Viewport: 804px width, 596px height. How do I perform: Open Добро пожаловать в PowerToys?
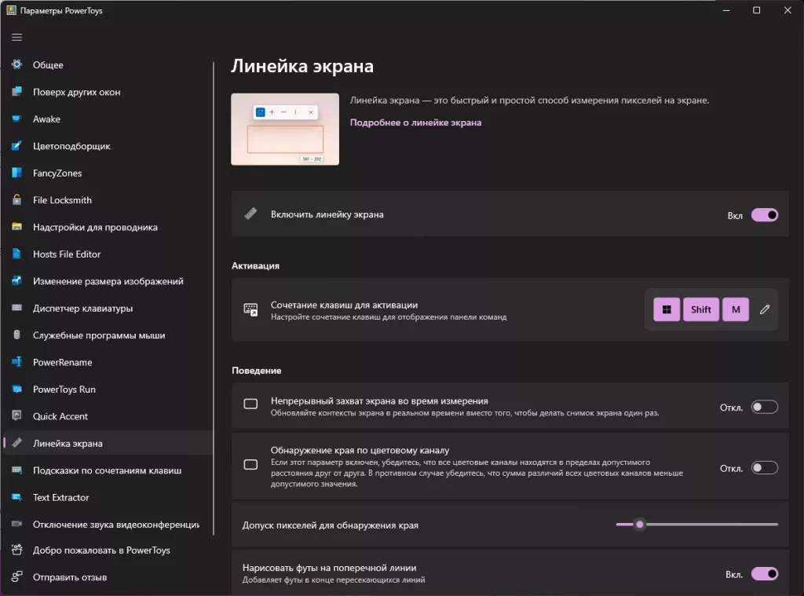click(x=108, y=550)
